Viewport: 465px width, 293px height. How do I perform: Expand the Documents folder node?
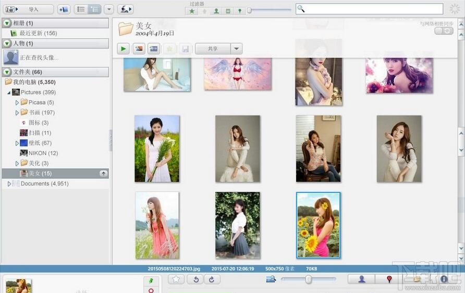pyautogui.click(x=9, y=184)
